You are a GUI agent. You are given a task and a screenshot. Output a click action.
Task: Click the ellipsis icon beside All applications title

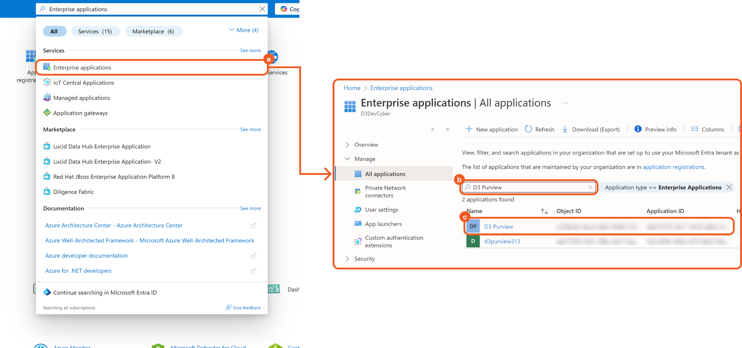pos(565,103)
